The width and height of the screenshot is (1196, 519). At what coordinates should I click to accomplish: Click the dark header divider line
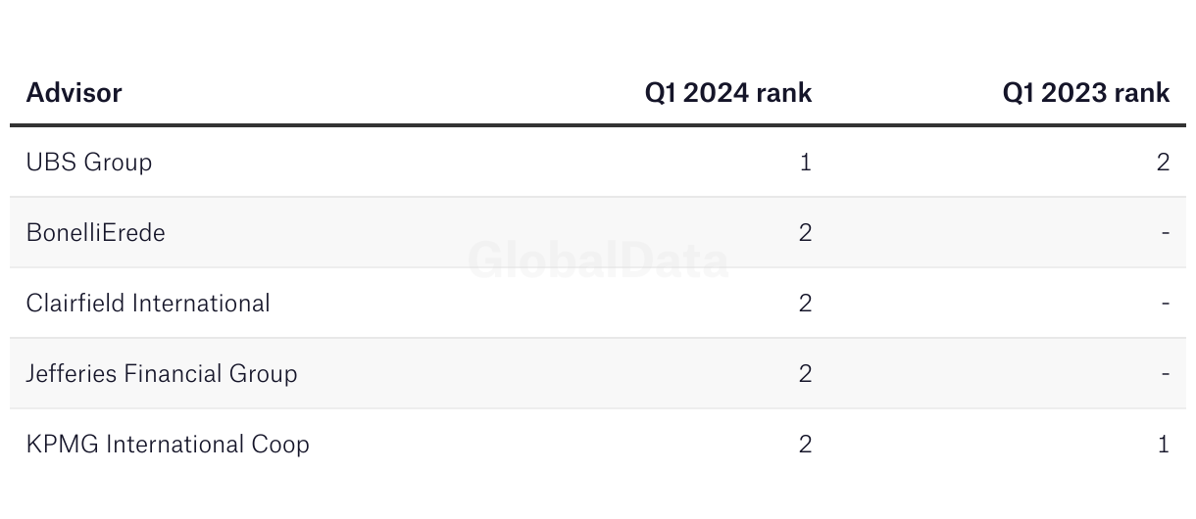pos(598,125)
